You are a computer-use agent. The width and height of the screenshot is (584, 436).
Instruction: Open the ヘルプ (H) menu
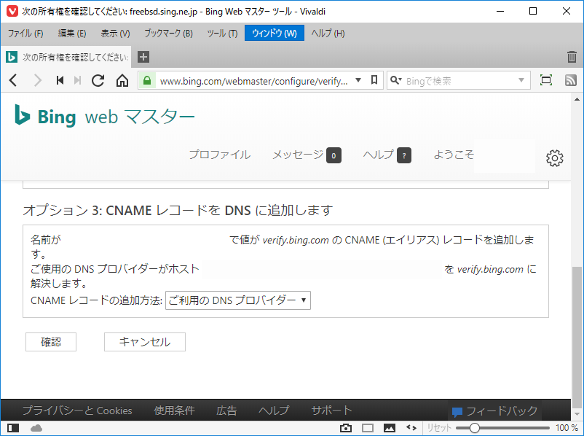[328, 34]
